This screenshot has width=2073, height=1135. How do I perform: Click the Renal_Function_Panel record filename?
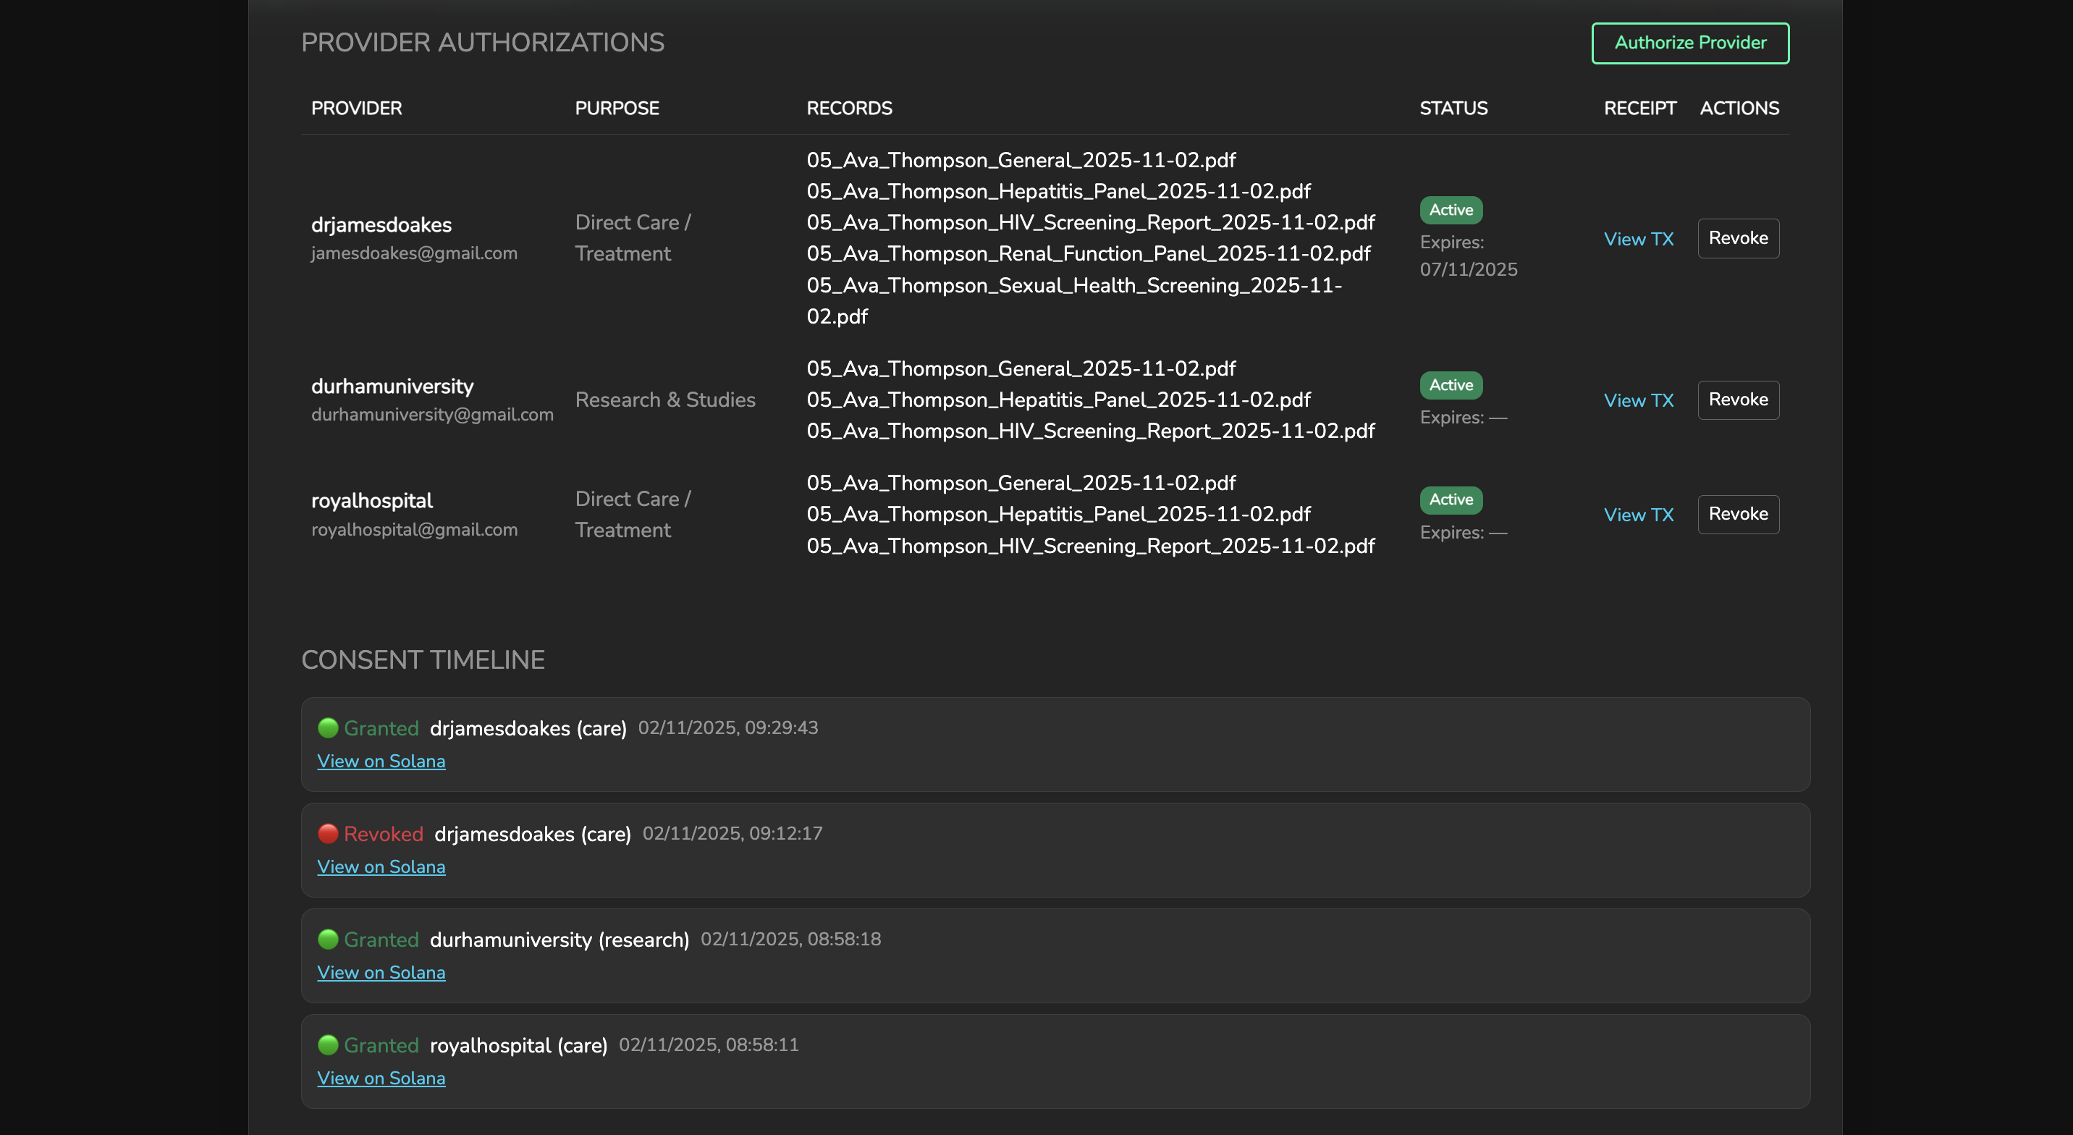[x=1088, y=253]
